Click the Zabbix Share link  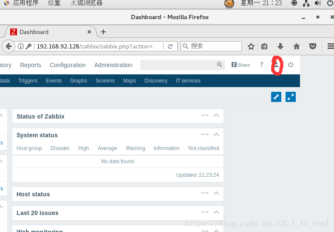[241, 65]
